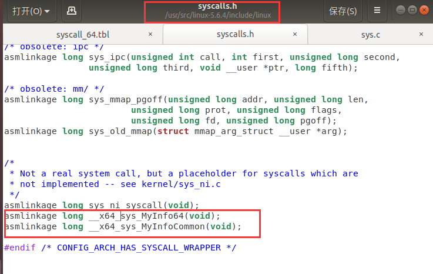
Task: Click the 'pgoff' parameter name
Action: point(313,121)
